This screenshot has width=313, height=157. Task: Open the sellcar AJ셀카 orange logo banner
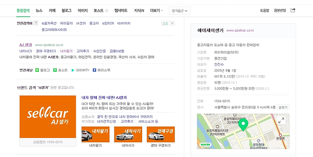(48, 117)
